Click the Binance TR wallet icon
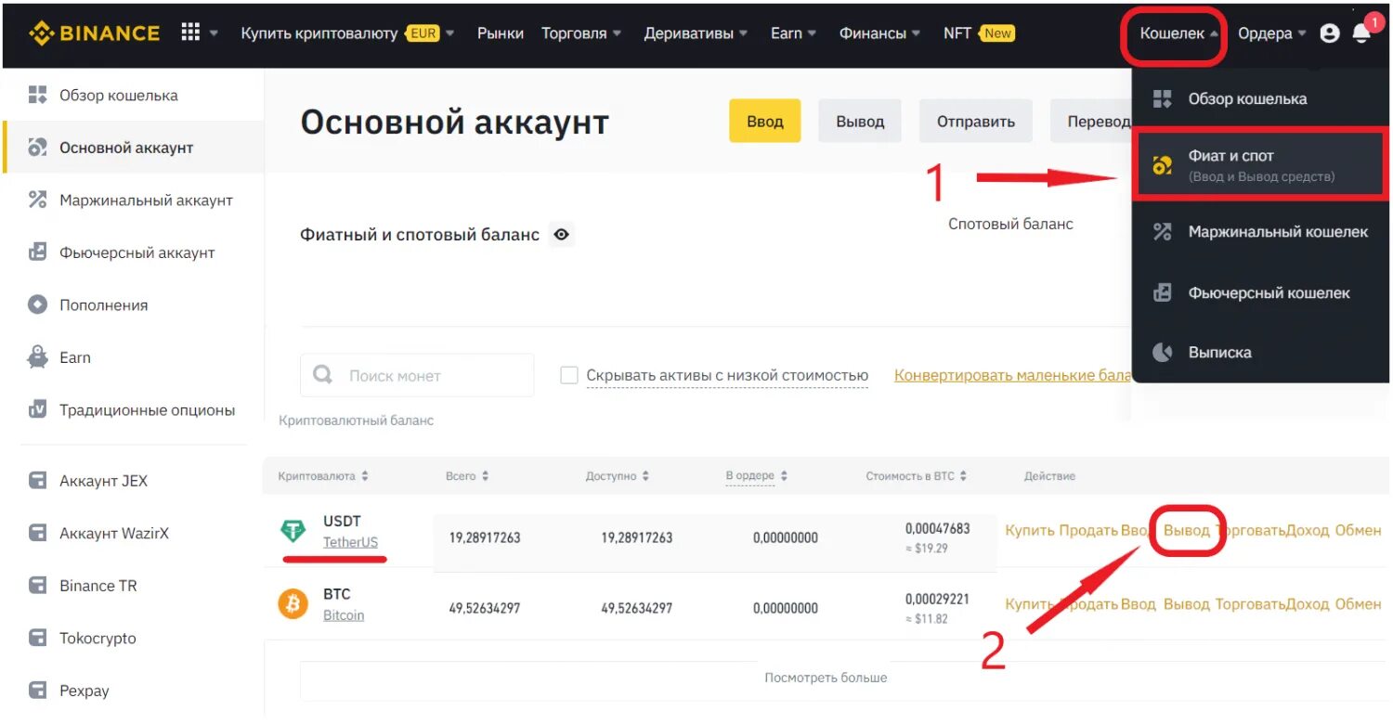Viewport: 1393px width, 724px height. coord(37,586)
